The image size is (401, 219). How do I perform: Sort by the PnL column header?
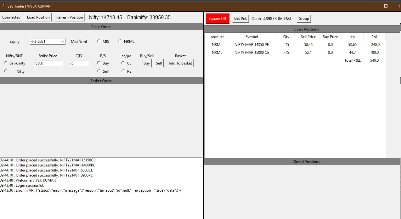[374, 37]
